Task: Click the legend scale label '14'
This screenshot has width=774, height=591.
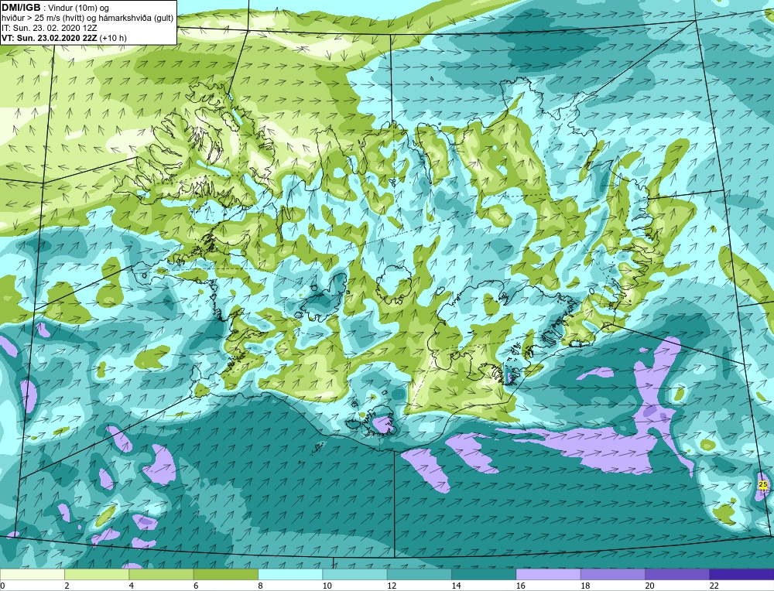Action: (x=456, y=586)
